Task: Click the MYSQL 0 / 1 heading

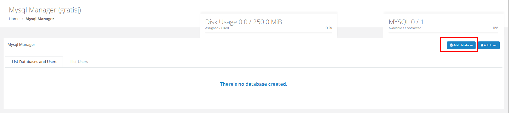Action: point(406,22)
